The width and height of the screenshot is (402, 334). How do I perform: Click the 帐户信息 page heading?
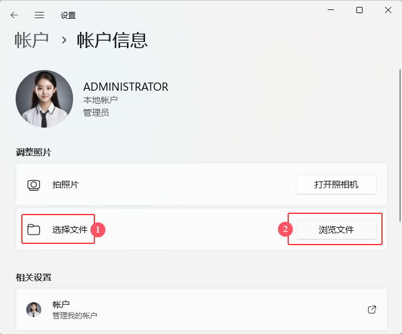pyautogui.click(x=113, y=41)
